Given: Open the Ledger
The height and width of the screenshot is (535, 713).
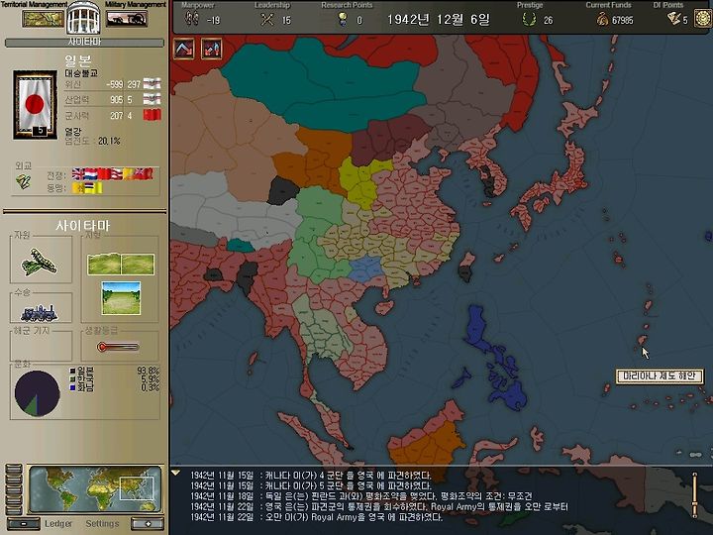Looking at the screenshot, I should click(58, 524).
